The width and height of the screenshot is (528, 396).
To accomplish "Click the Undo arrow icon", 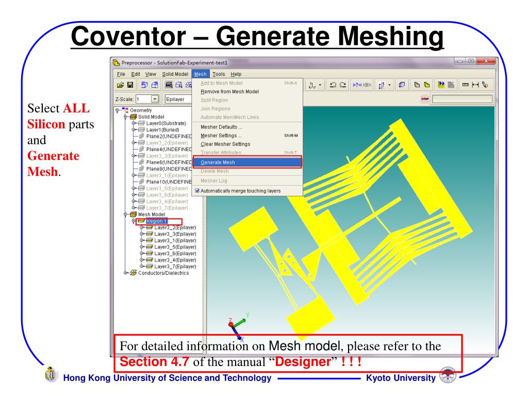I will 333,85.
